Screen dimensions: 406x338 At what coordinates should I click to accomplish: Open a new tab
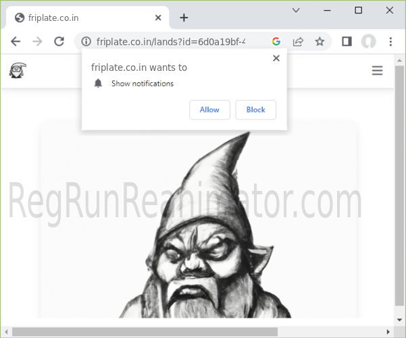point(184,18)
